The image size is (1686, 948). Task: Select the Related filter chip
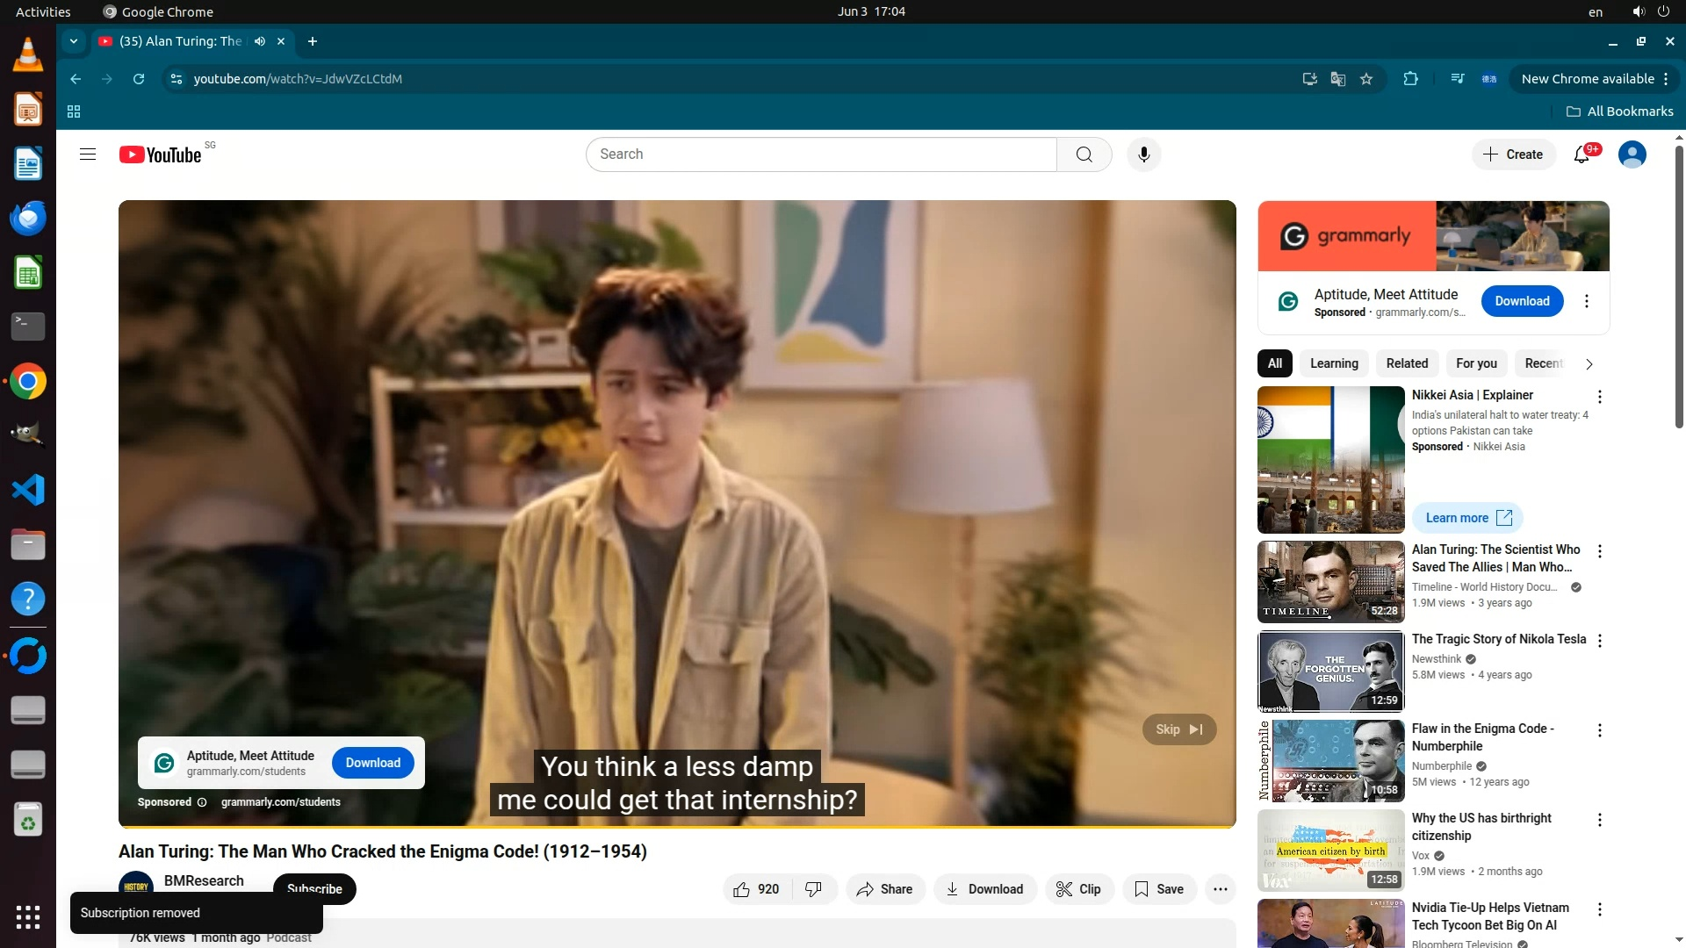(1407, 363)
